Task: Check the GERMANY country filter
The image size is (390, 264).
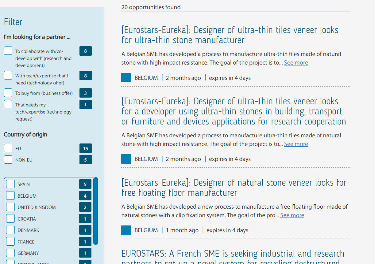Action: click(x=10, y=253)
